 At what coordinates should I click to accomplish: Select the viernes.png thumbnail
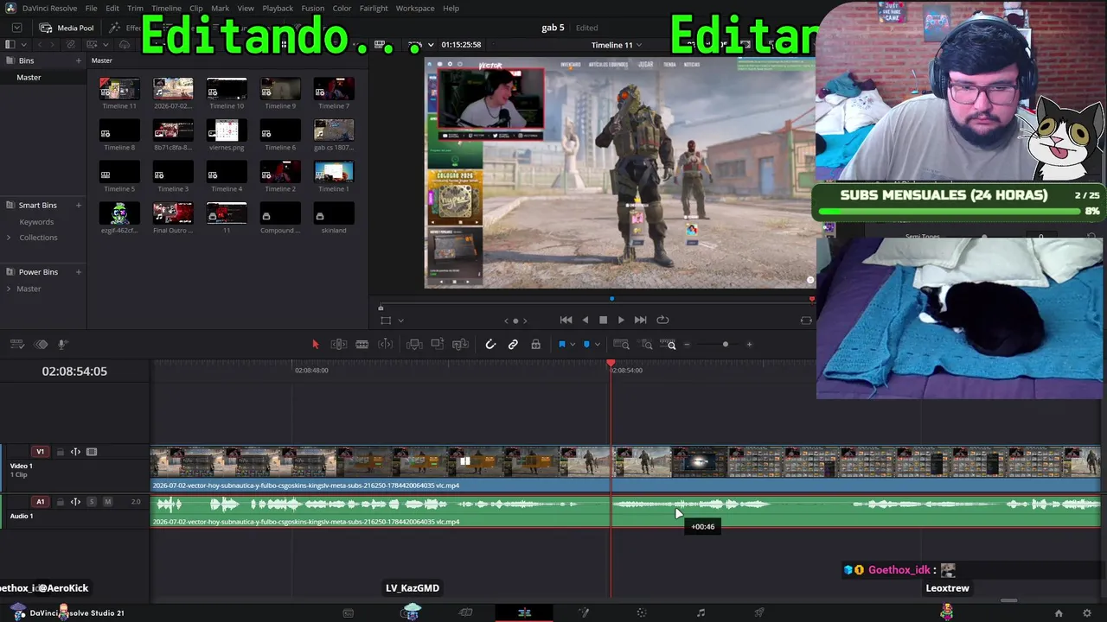[x=227, y=130]
